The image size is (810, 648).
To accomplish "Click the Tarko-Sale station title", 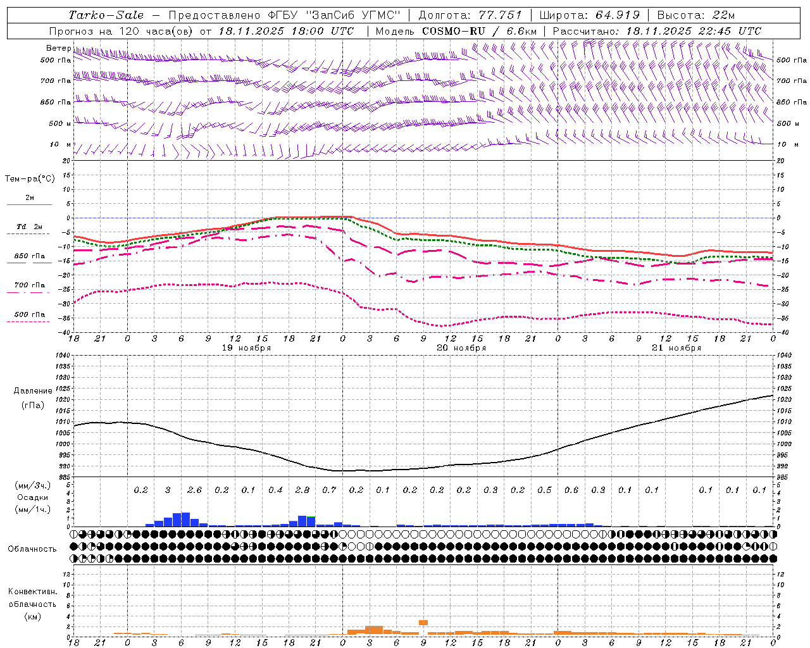I will 106,15.
